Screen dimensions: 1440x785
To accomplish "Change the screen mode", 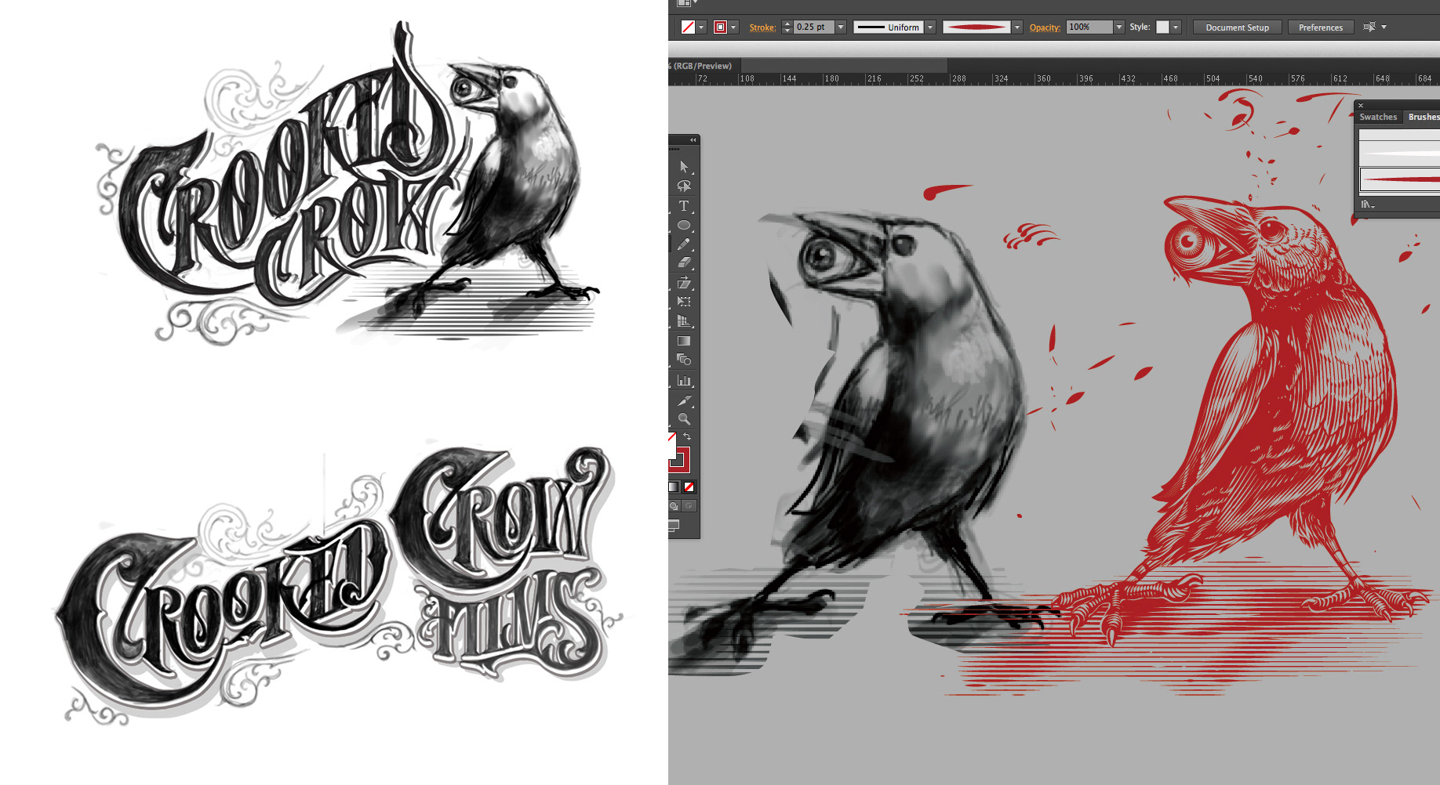I will (674, 526).
